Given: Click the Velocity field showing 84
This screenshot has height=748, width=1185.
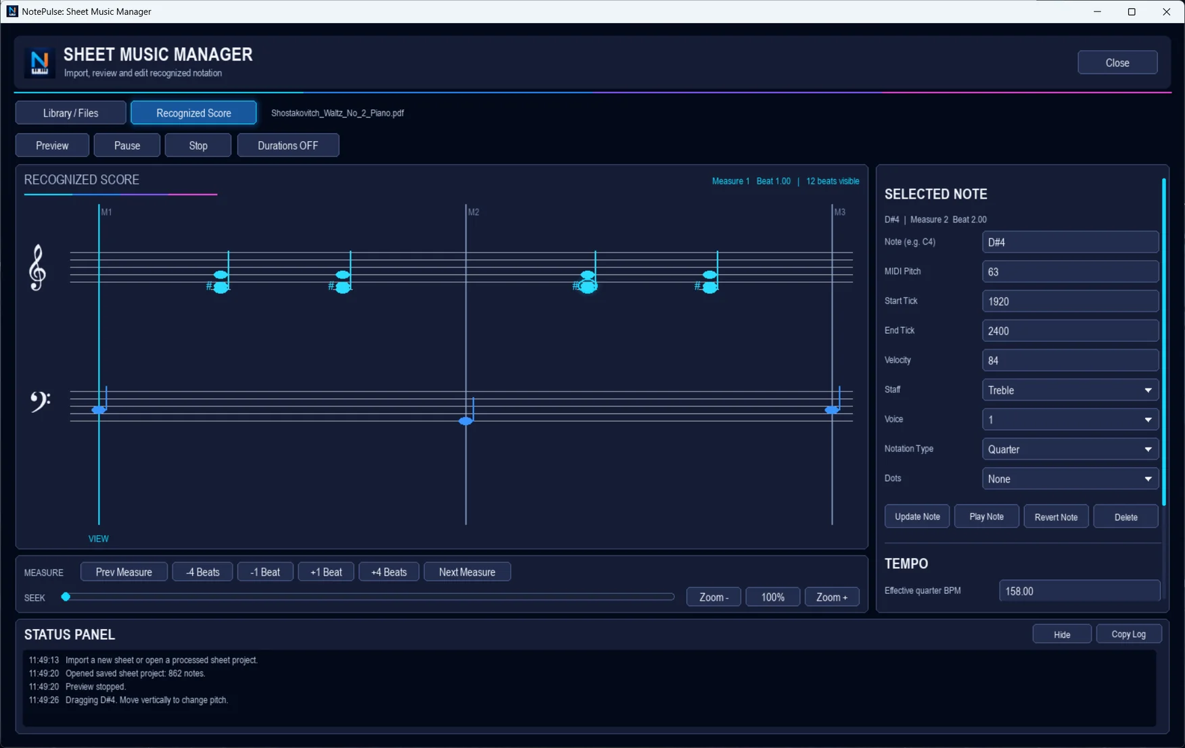Looking at the screenshot, I should click(x=1070, y=360).
